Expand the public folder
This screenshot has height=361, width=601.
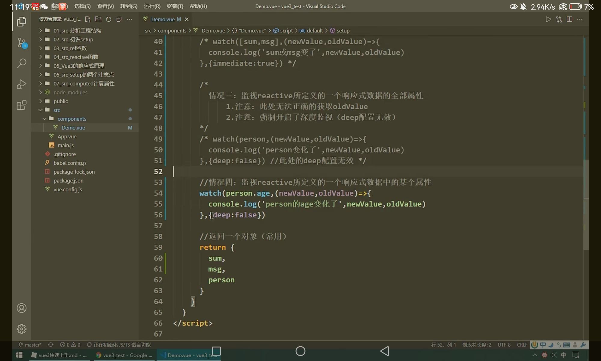coord(61,101)
